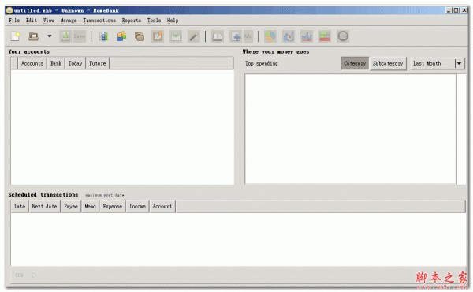Open the budget configuration icon
Screen dimensions: 473x292
pyautogui.click(x=176, y=36)
